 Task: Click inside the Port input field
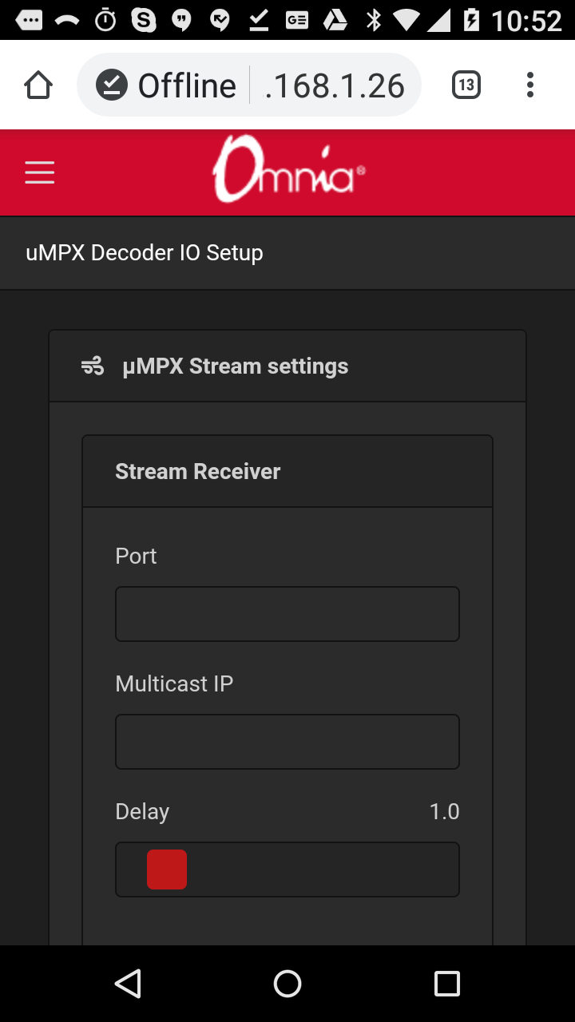[287, 613]
